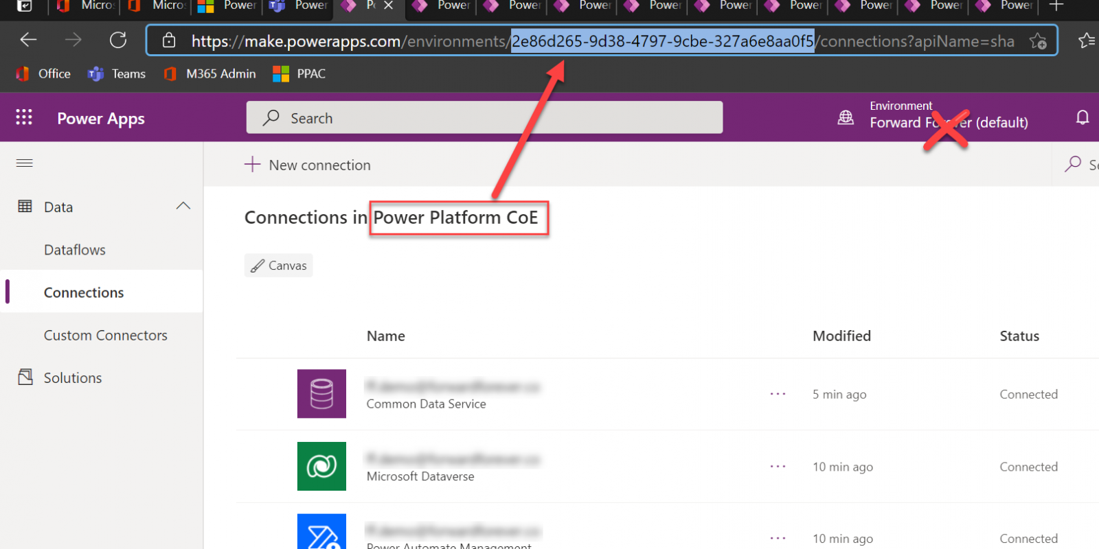
Task: Open Custom Connectors in the sidebar
Action: (x=106, y=335)
